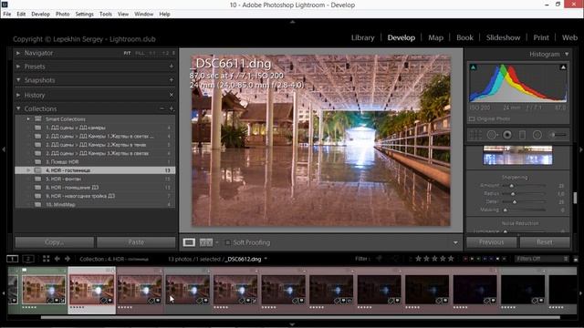This screenshot has height=328, width=584.
Task: Collapse the Snapshots panel
Action: click(x=18, y=80)
